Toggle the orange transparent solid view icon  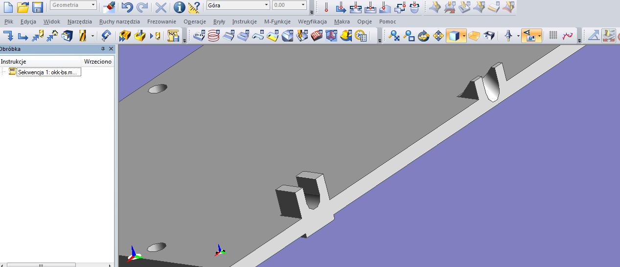pos(474,36)
